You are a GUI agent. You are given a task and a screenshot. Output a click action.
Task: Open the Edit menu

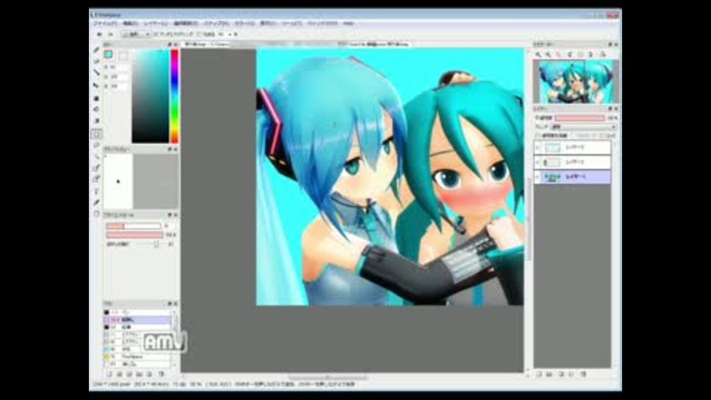[130, 23]
